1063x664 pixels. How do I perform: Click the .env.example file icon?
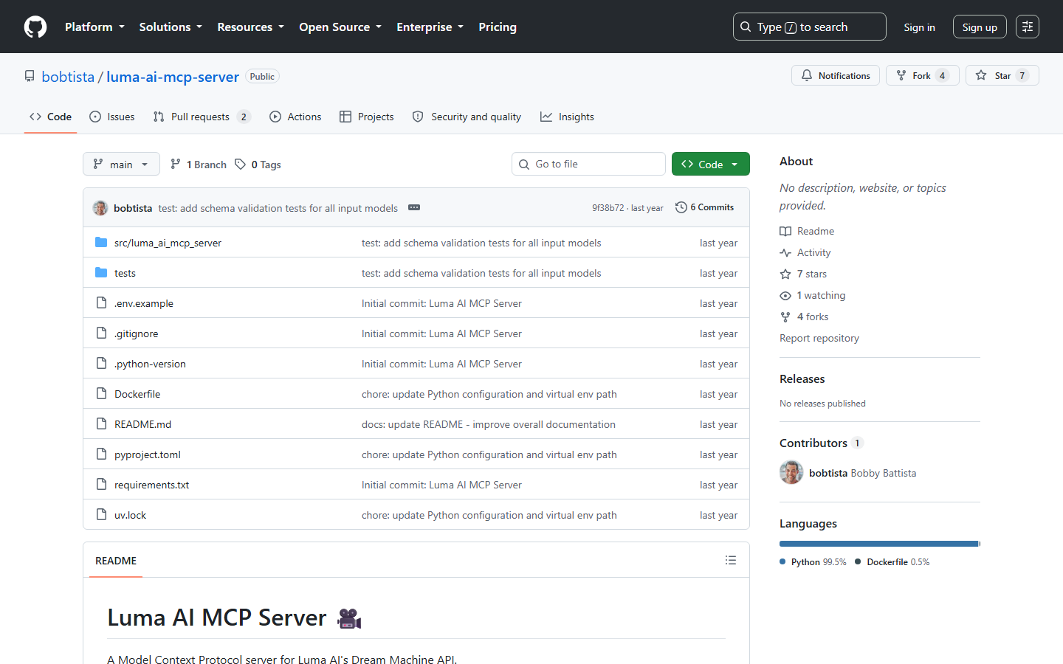101,302
